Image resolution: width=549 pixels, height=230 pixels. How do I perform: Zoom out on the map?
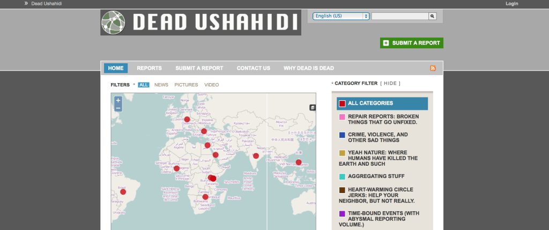[118, 108]
